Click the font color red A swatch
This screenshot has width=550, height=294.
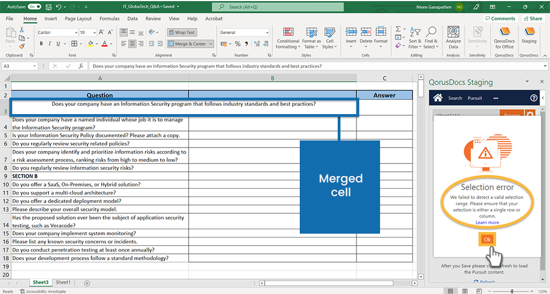click(x=104, y=44)
